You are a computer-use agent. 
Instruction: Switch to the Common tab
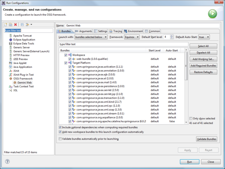pos(152,31)
